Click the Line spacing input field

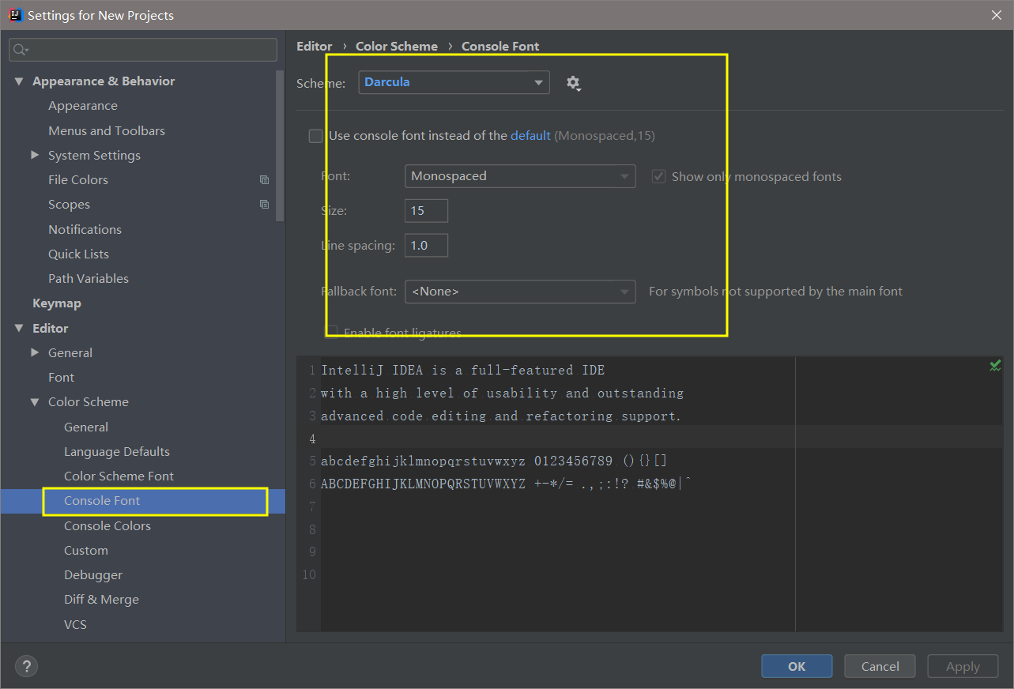pyautogui.click(x=426, y=246)
